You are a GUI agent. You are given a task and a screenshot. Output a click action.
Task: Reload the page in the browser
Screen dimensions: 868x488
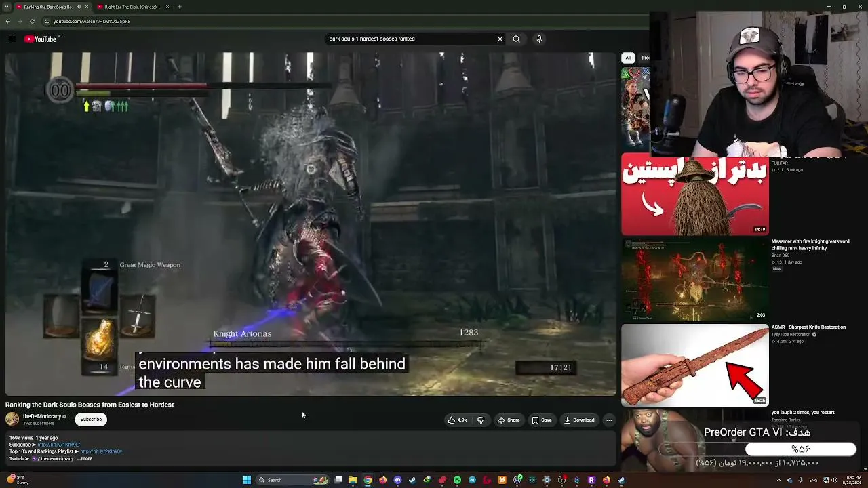[32, 21]
